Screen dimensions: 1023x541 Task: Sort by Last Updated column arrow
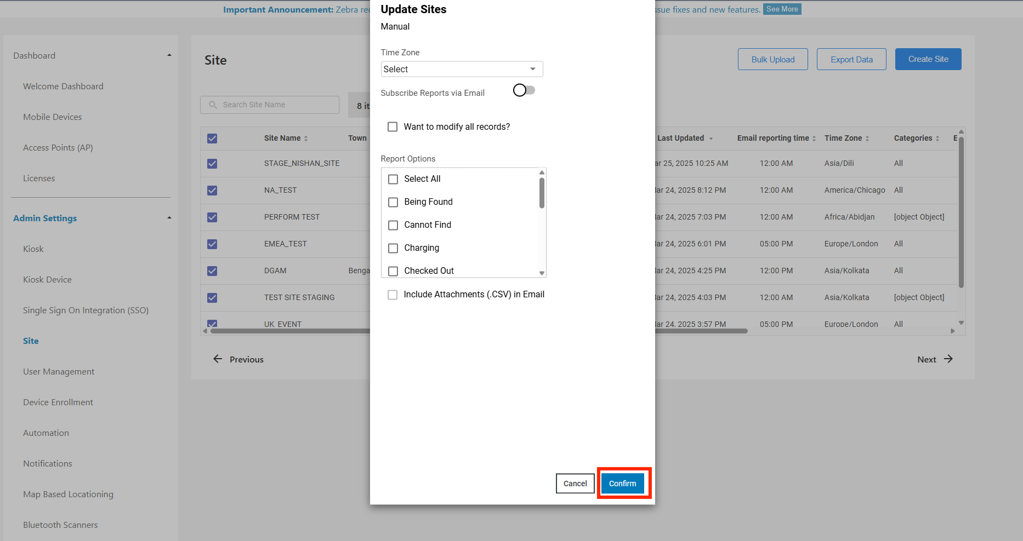point(711,139)
